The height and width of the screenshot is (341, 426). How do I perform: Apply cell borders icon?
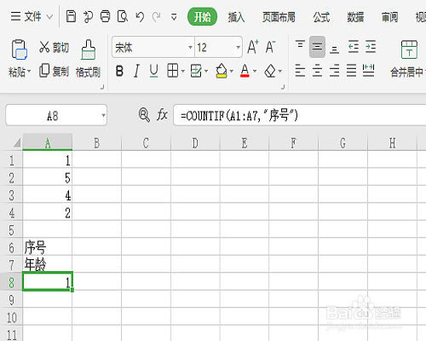click(173, 71)
